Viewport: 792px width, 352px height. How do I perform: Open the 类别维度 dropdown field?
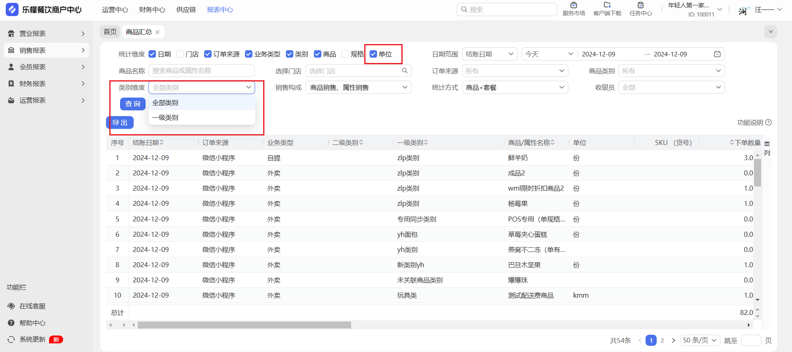202,87
